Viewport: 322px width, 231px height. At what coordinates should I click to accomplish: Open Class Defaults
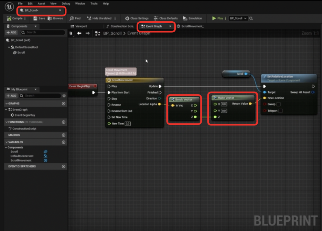click(x=166, y=19)
